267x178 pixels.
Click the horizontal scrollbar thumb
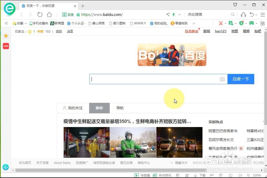111,170
